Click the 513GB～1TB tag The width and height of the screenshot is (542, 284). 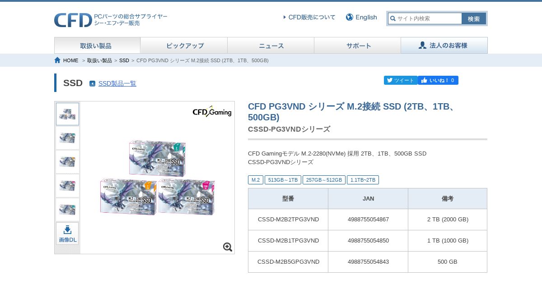pyautogui.click(x=283, y=180)
